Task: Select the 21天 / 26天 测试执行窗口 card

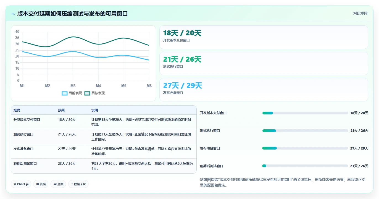Action: (264, 64)
